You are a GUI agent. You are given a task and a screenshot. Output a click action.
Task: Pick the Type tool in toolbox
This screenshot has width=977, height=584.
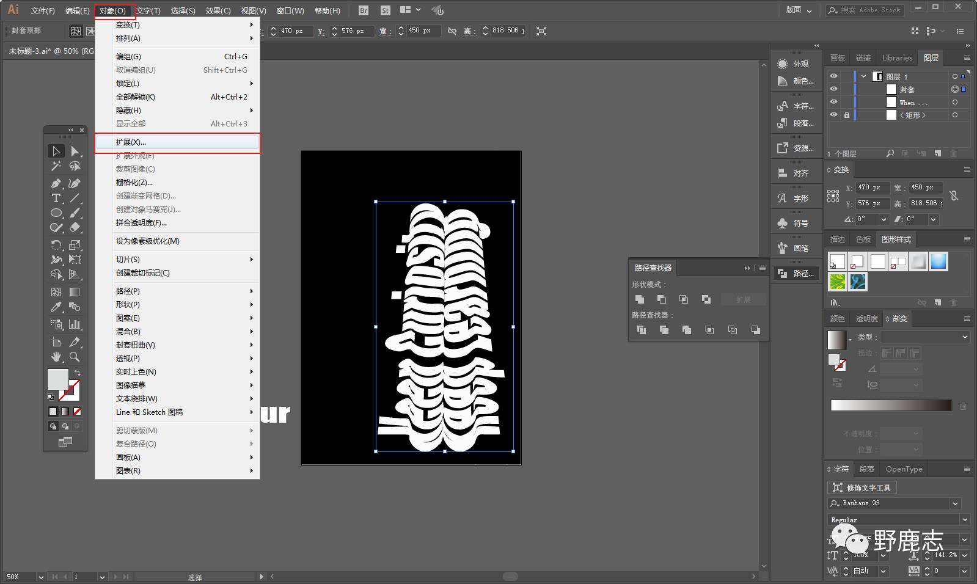pyautogui.click(x=56, y=198)
